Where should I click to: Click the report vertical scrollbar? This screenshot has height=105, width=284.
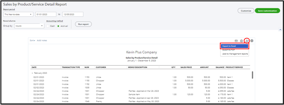pyautogui.click(x=252, y=75)
